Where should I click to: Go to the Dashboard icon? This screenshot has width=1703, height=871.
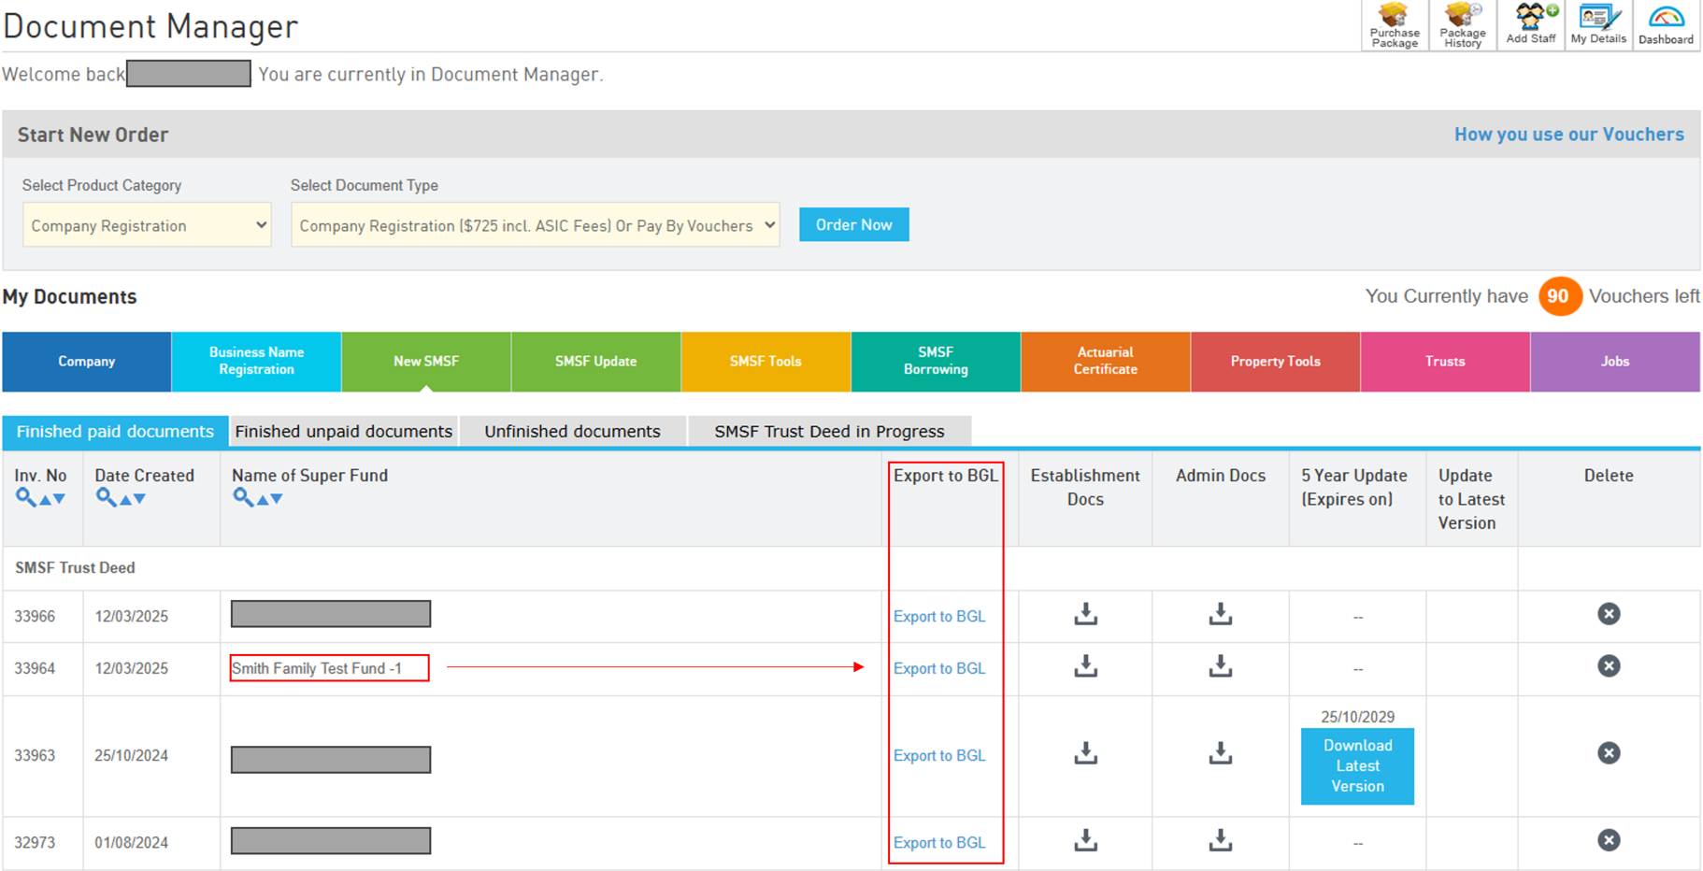coord(1666,25)
